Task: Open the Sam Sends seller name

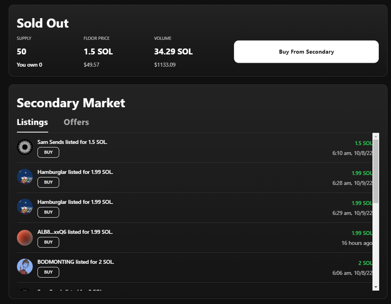Action: tap(51, 142)
